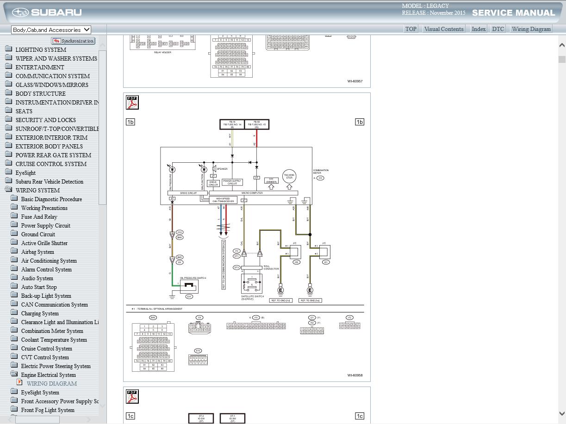The width and height of the screenshot is (566, 424).
Task: Click sidebar horizontal scrollbar thumb
Action: 37,419
